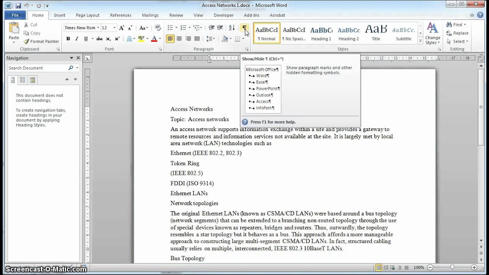This screenshot has height=275, width=489.
Task: Click Replace in Editing group
Action: pyautogui.click(x=457, y=33)
